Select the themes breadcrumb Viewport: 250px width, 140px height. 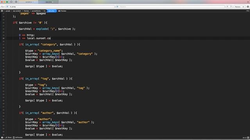[x=26, y=11]
